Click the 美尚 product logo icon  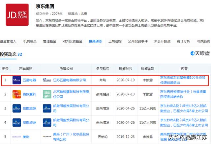coord(17,137)
